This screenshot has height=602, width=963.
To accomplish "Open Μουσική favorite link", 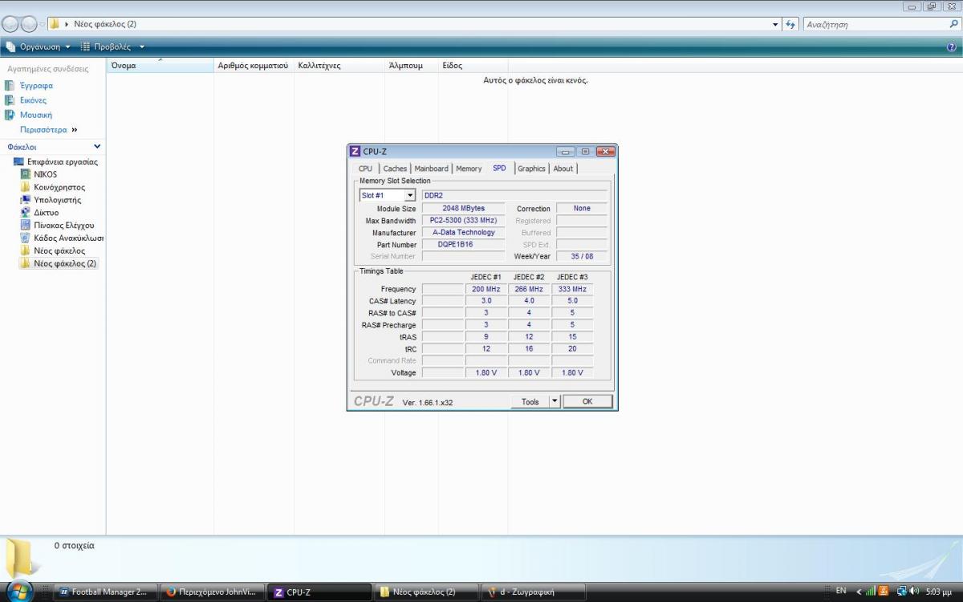I will point(35,115).
